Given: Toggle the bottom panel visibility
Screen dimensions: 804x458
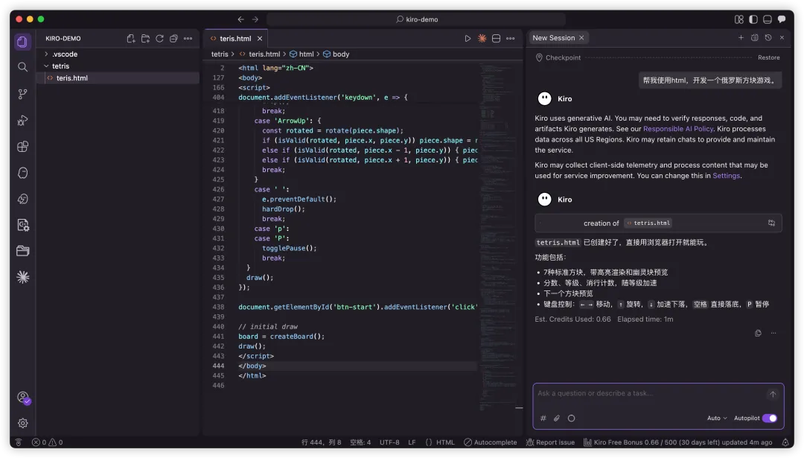Looking at the screenshot, I should (768, 19).
